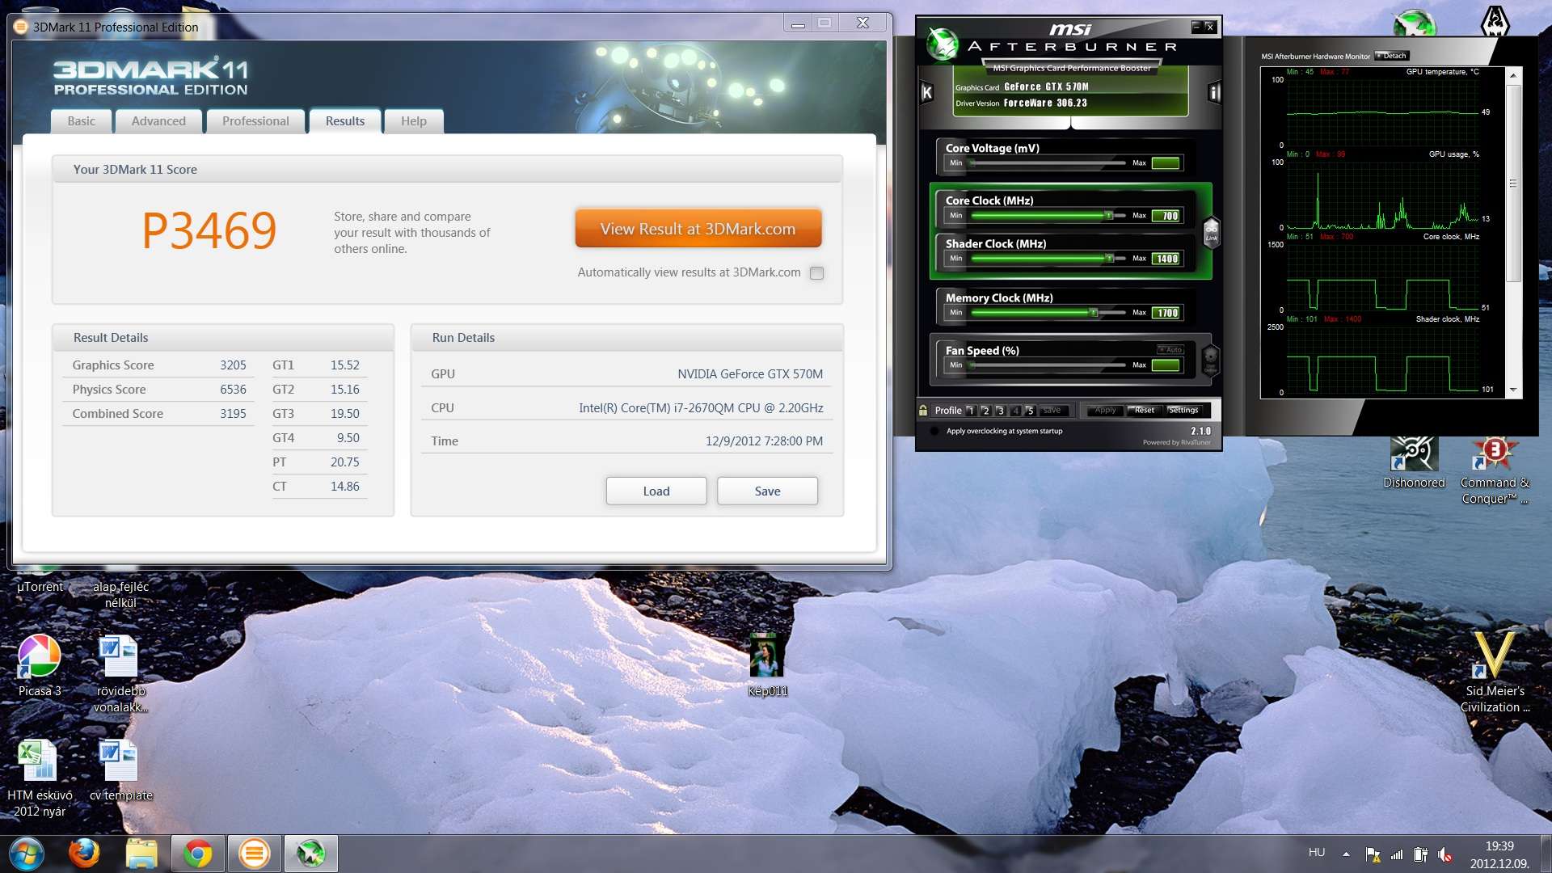The height and width of the screenshot is (873, 1552).
Task: Open the Afterburner information (i) panel
Action: [x=1213, y=93]
